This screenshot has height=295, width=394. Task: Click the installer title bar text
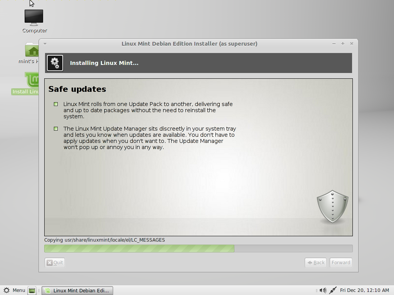(x=189, y=44)
